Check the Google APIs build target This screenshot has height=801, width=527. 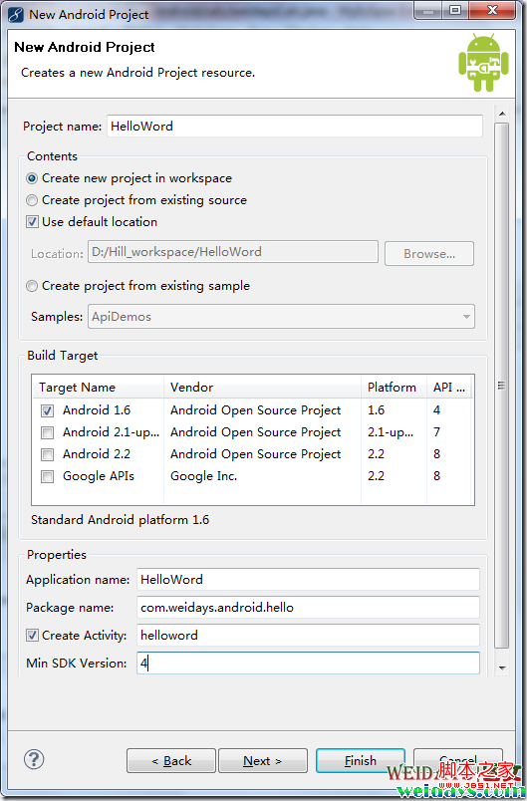pyautogui.click(x=48, y=476)
